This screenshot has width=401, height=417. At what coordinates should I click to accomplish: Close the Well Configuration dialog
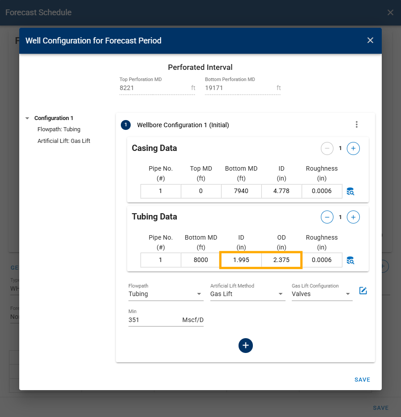pyautogui.click(x=370, y=40)
